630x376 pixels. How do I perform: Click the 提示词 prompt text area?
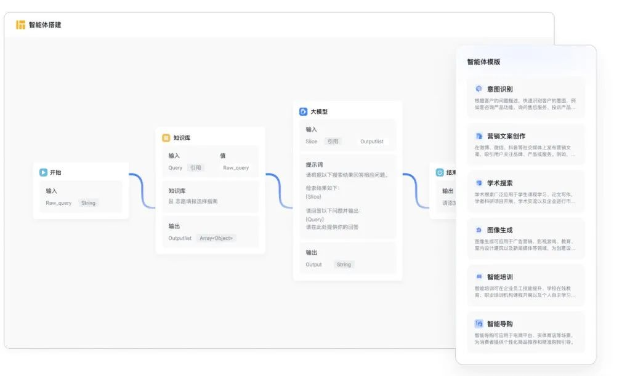[x=347, y=197]
